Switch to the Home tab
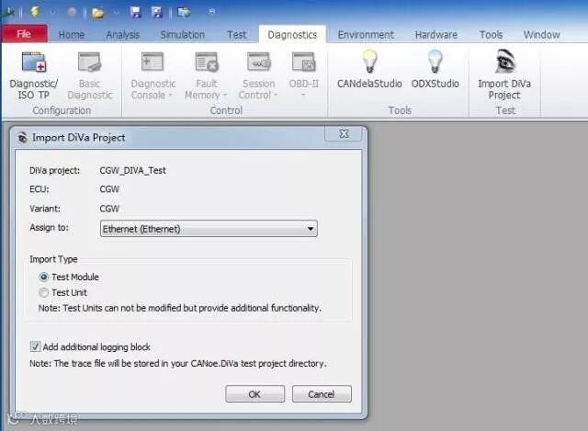Image resolution: width=588 pixels, height=431 pixels. [x=72, y=35]
